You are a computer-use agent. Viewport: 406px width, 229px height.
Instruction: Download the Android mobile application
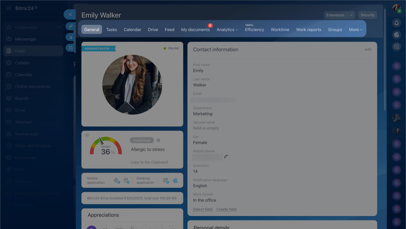click(x=116, y=181)
